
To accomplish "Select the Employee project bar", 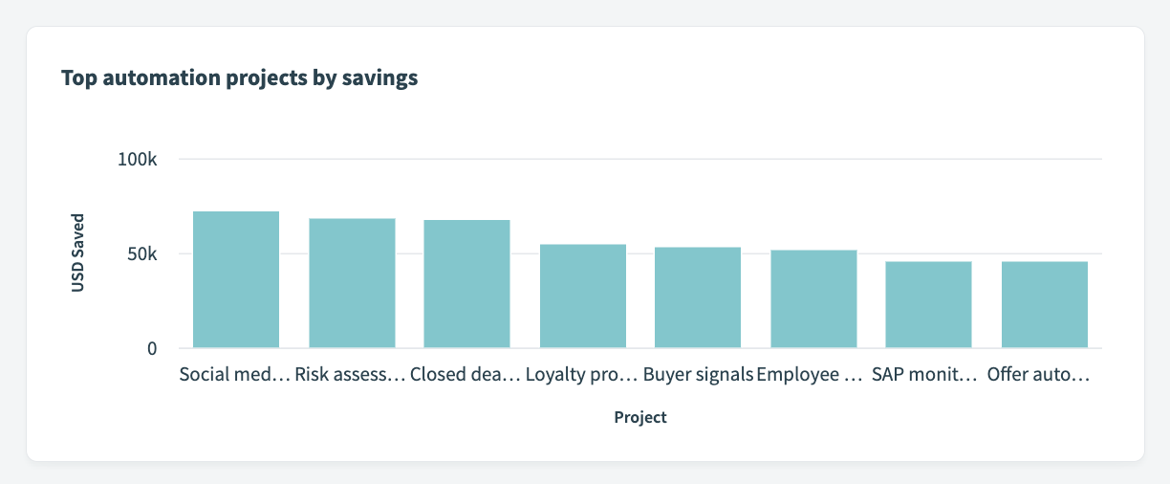I will (813, 298).
